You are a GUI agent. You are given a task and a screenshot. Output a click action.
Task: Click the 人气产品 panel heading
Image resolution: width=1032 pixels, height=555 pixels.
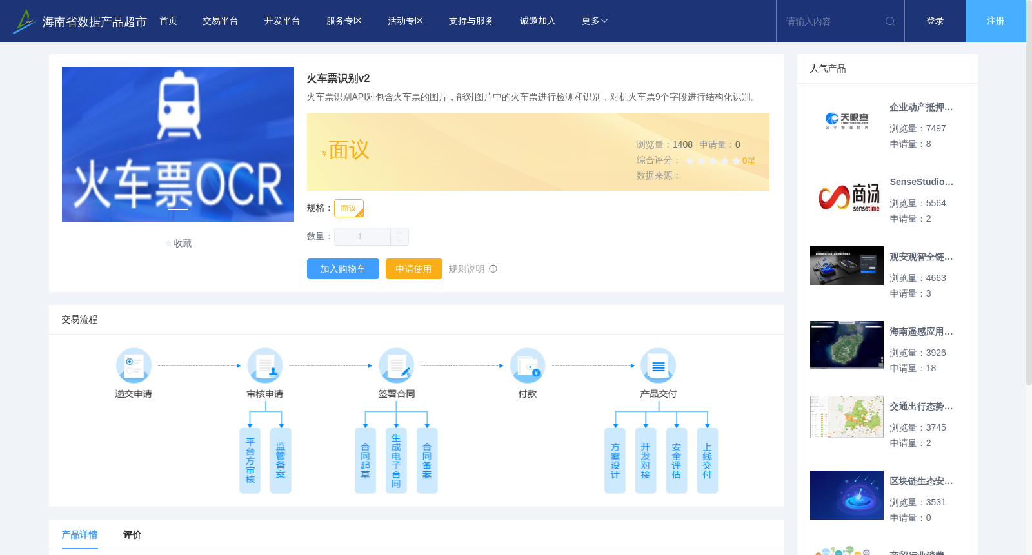coord(828,69)
